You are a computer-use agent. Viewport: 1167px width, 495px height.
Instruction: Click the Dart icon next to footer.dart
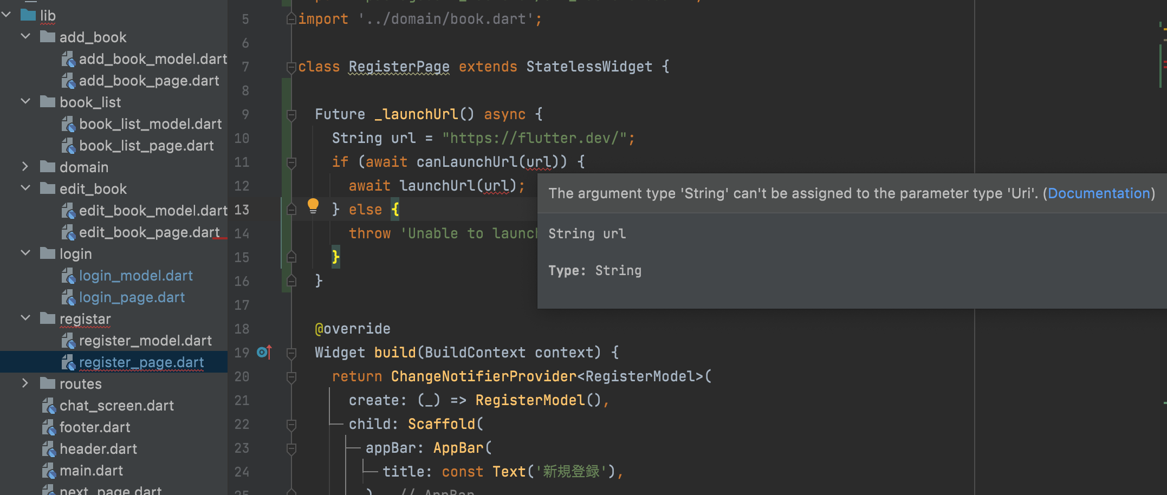48,427
